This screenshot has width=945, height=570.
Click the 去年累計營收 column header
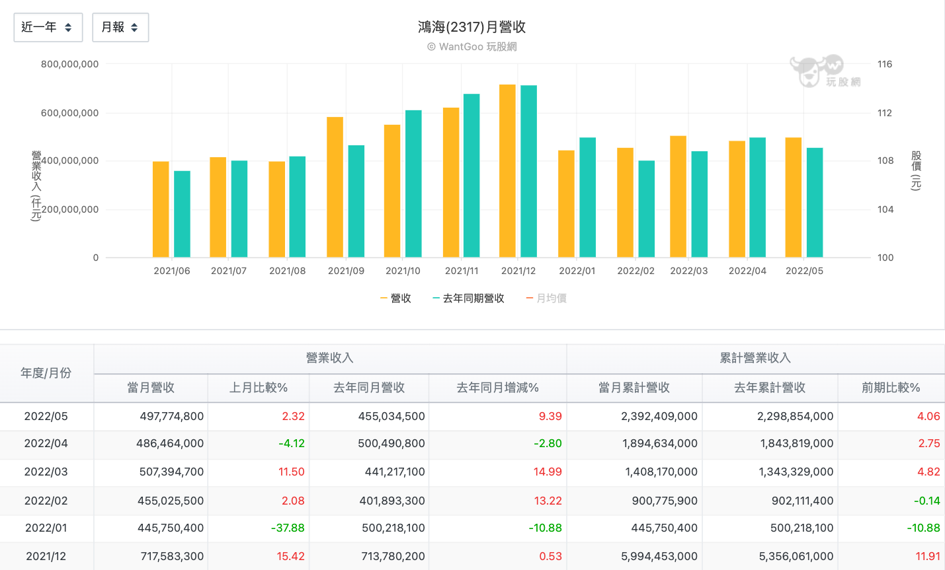click(x=770, y=388)
